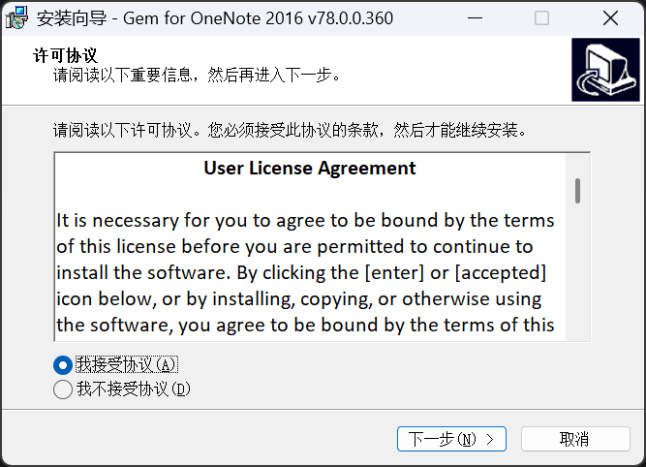646x467 pixels.
Task: Click the installer icon in the title bar
Action: tap(15, 18)
